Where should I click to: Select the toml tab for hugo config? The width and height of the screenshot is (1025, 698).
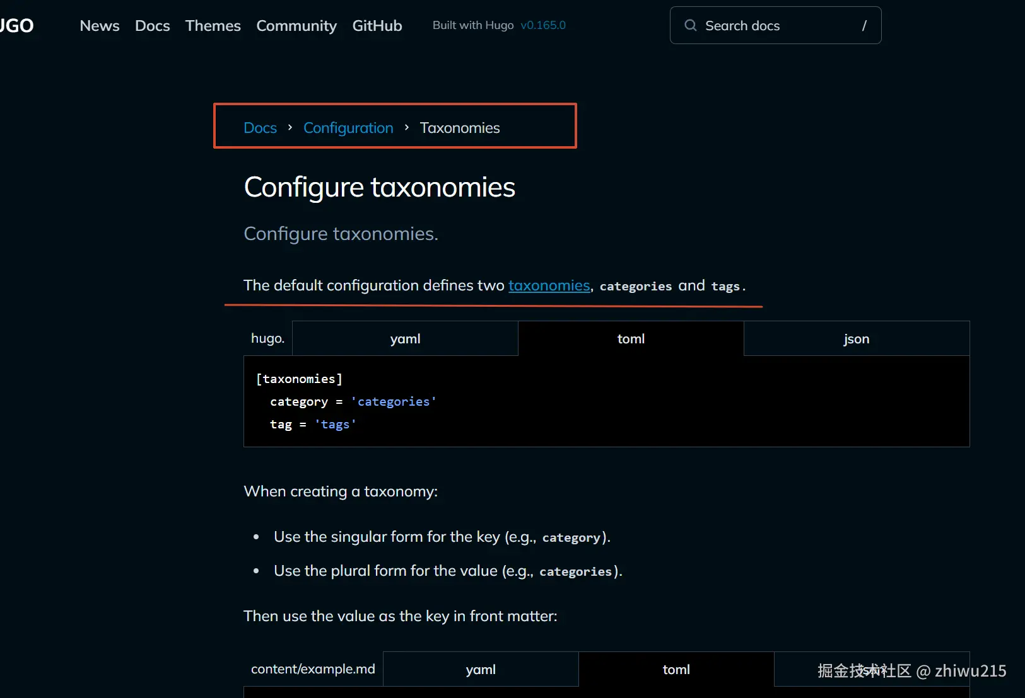(631, 339)
